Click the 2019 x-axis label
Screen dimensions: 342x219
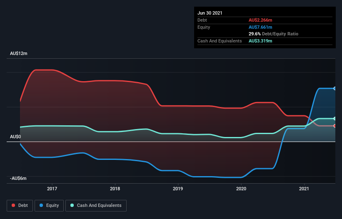(178, 189)
